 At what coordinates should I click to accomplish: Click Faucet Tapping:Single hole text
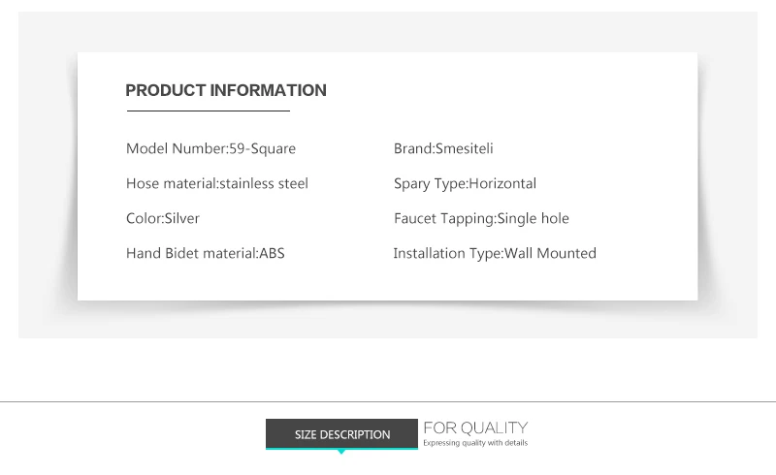pos(481,219)
